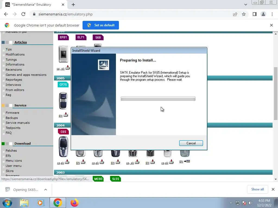Download the C65 cz,sk emulator icon
The height and width of the screenshot is (208, 278).
[67, 162]
